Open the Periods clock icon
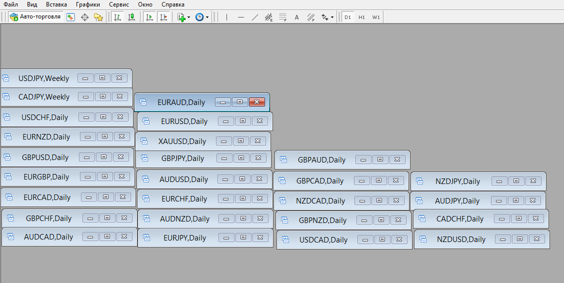The height and width of the screenshot is (283, 564). point(199,17)
